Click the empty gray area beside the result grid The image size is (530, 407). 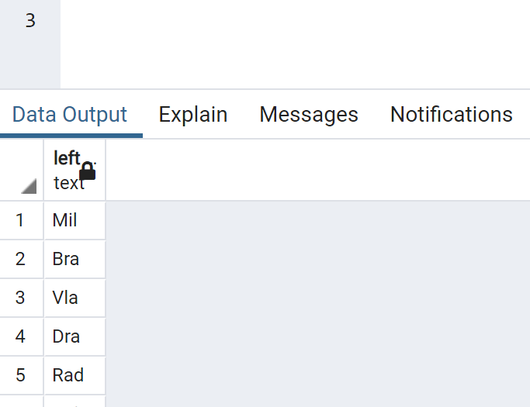[317, 304]
